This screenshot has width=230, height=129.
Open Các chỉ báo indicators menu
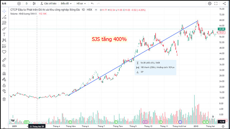[x=48, y=3]
